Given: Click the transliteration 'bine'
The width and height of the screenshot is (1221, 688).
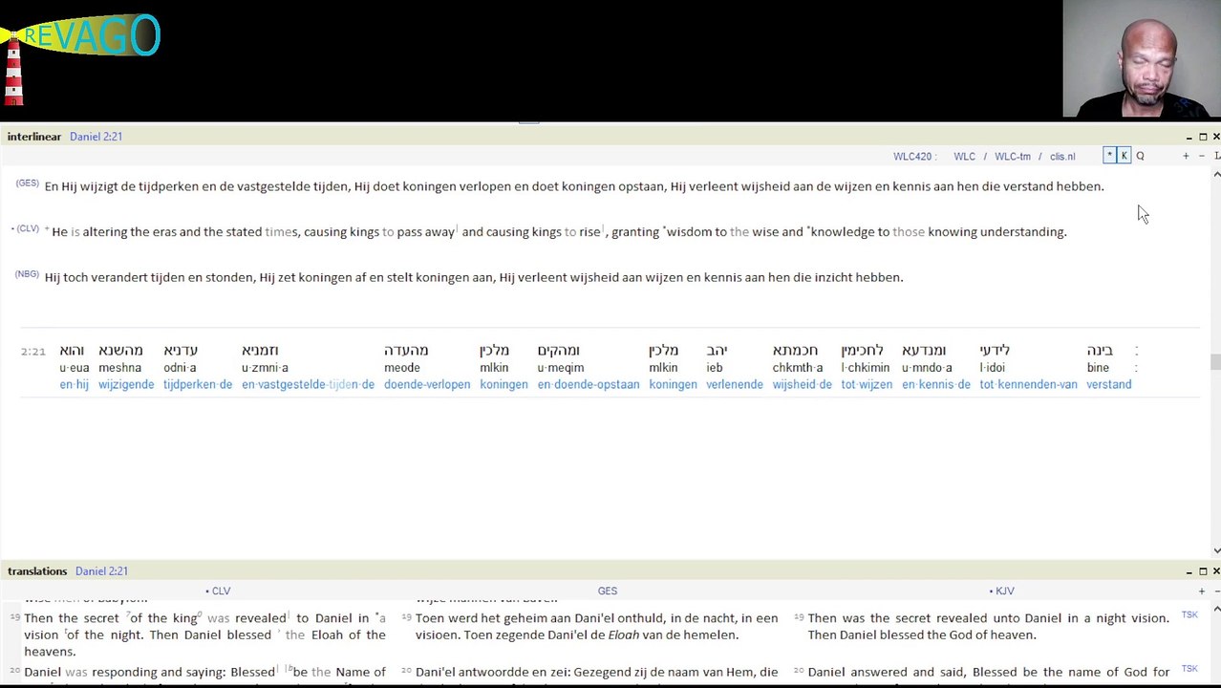Looking at the screenshot, I should coord(1098,368).
